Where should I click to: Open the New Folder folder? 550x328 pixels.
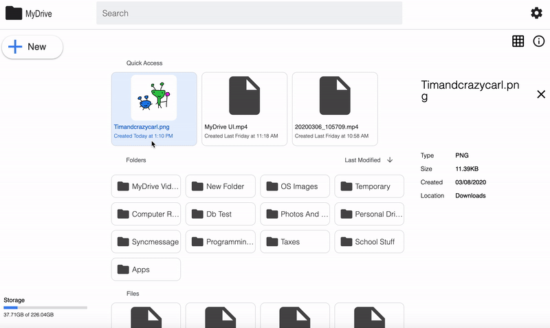point(220,186)
